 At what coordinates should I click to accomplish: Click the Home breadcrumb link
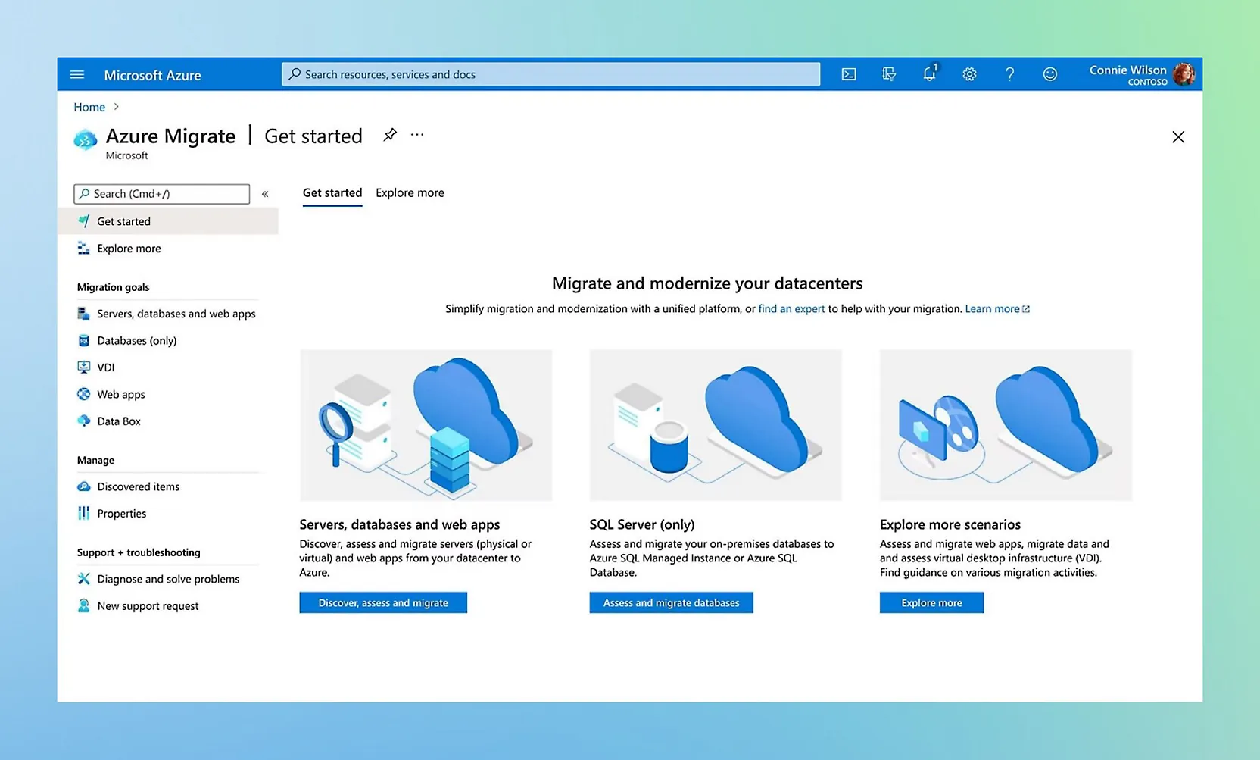coord(89,108)
